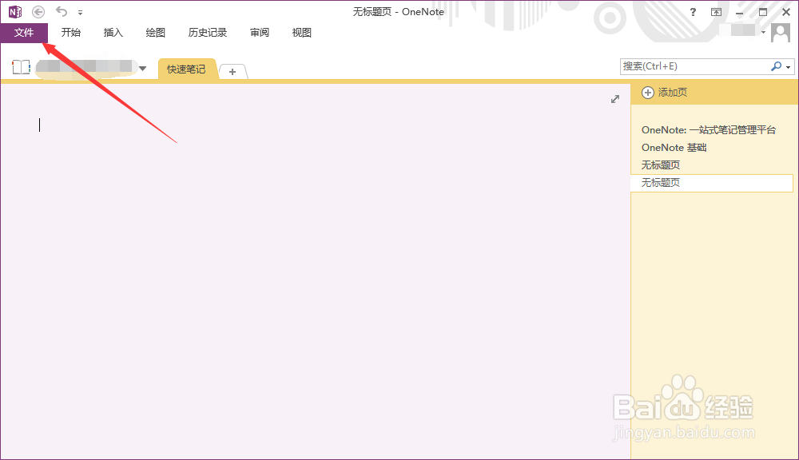Image resolution: width=799 pixels, height=460 pixels.
Task: Click the search magnifier icon
Action: 776,66
